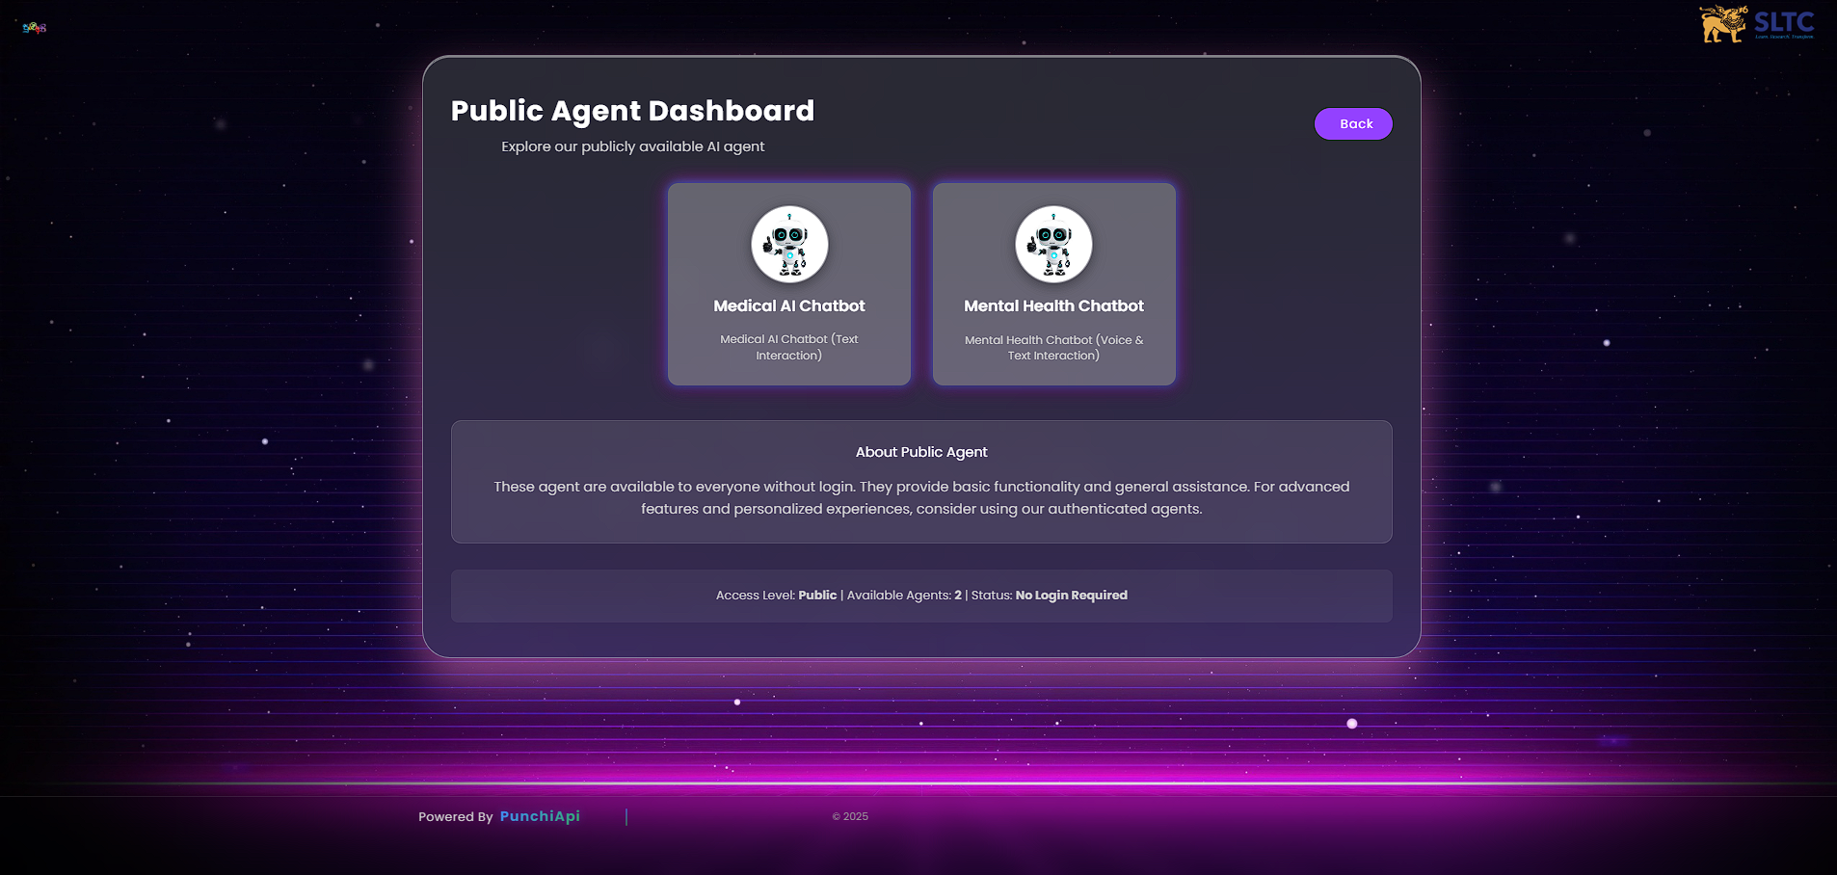This screenshot has height=875, width=1837.
Task: Click the "Explore our publicly available AI agent" subtitle
Action: 632,146
